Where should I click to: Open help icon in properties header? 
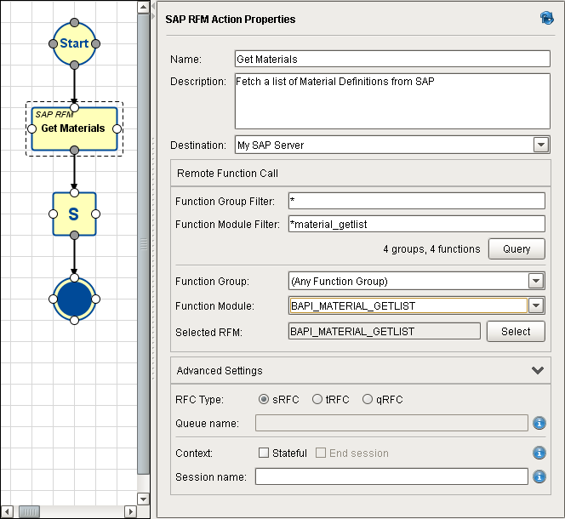tap(547, 18)
